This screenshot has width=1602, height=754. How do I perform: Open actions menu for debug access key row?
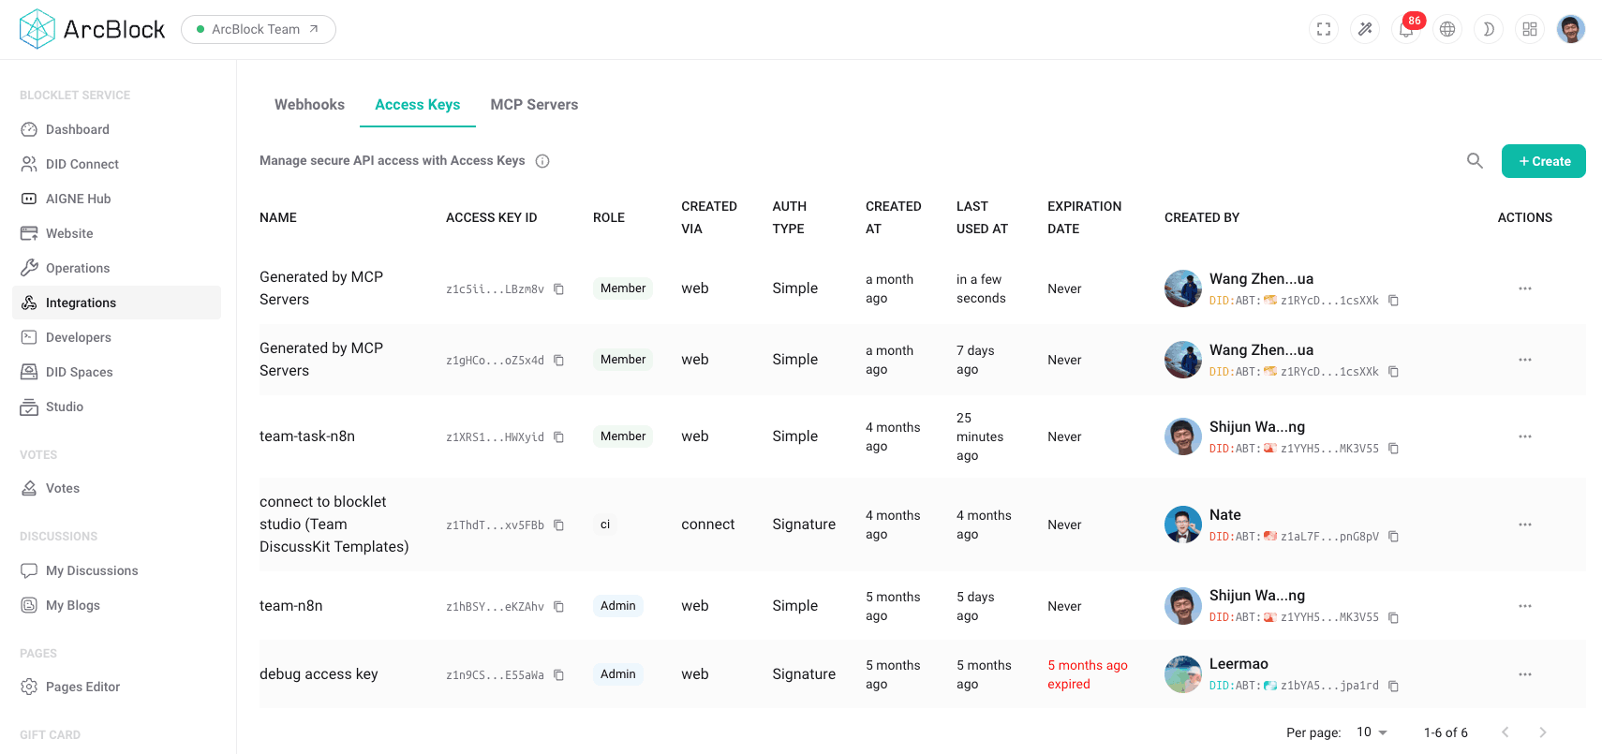[x=1525, y=674]
